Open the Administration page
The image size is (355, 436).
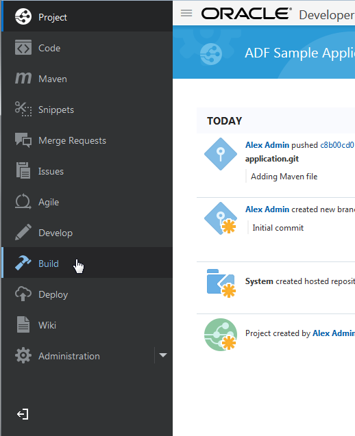pos(77,356)
